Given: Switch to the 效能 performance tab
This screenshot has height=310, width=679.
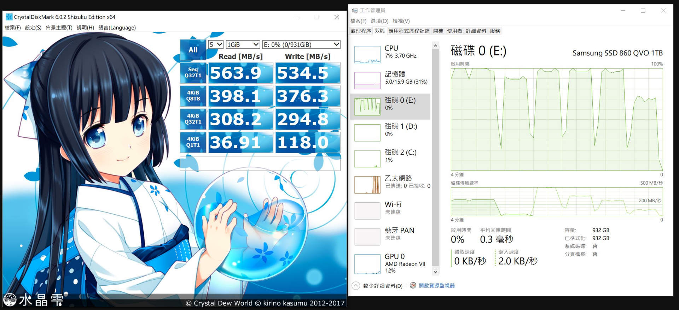Looking at the screenshot, I should (380, 31).
